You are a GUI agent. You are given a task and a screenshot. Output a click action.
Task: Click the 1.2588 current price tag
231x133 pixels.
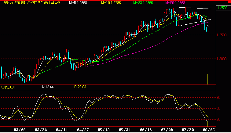click(222, 8)
